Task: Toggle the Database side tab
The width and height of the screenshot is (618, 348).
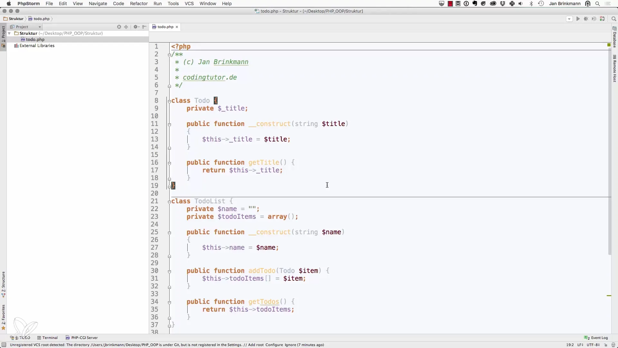Action: point(614,38)
